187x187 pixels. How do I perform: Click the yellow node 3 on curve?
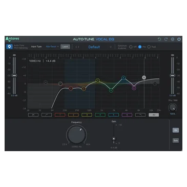[x=98, y=80]
